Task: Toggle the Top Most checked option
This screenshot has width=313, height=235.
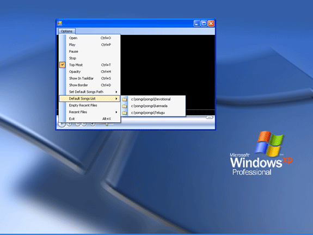Action: point(90,65)
